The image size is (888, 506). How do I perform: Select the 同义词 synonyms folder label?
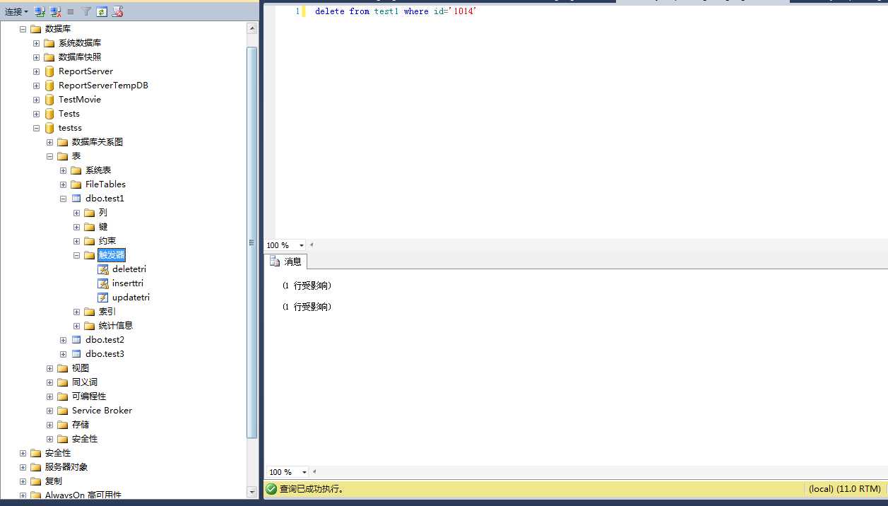point(85,382)
